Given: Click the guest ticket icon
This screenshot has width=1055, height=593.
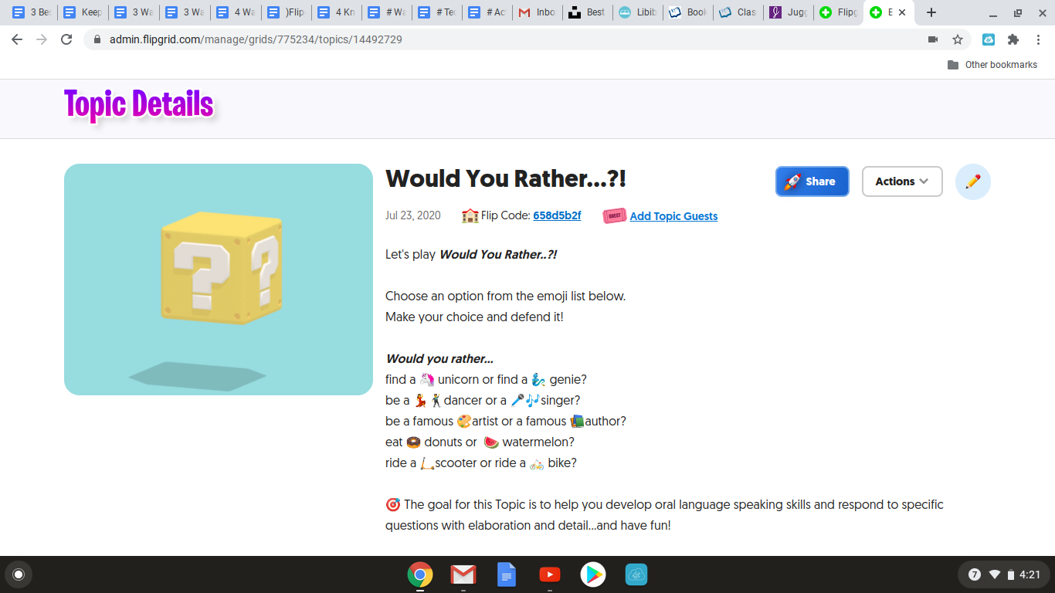Looking at the screenshot, I should coord(614,216).
